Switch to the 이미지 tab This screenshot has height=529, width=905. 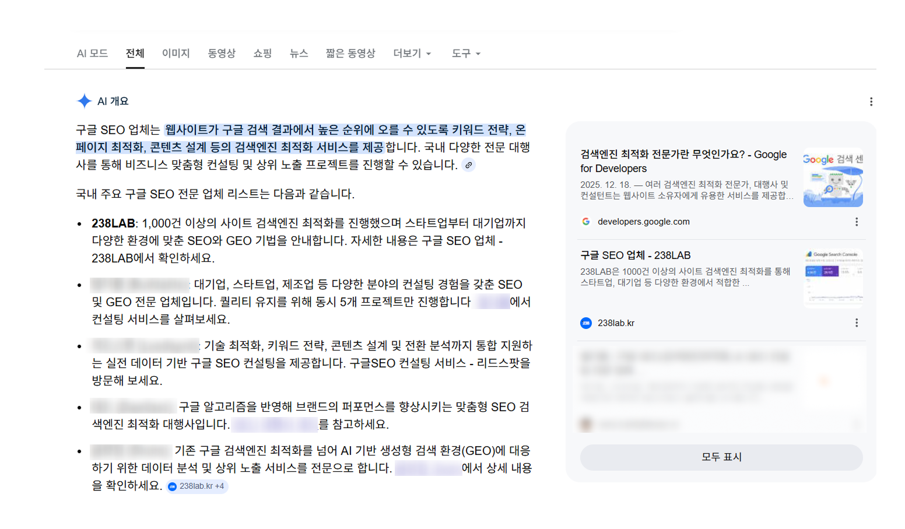[x=176, y=53]
